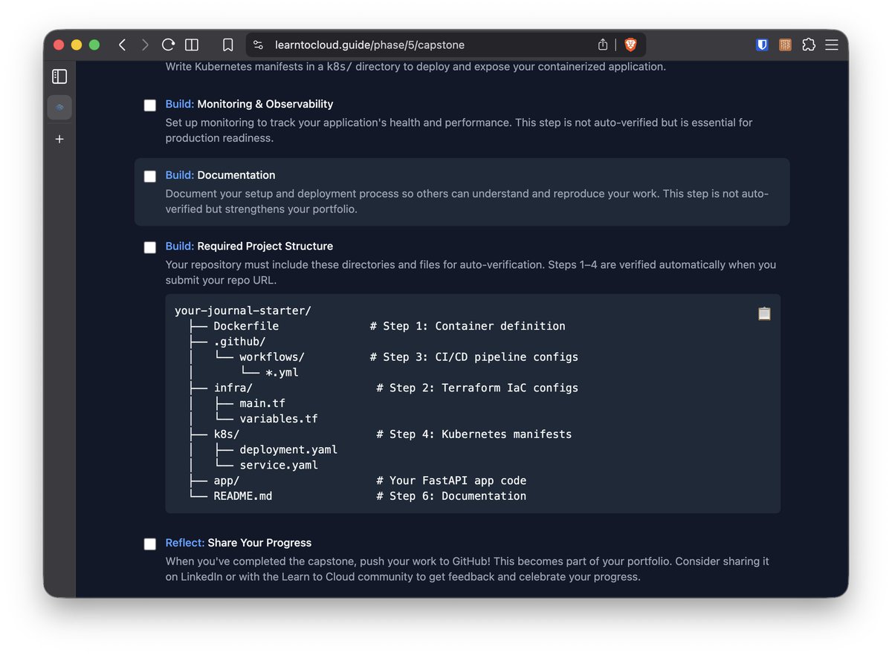Open the orange extension icon

[x=785, y=45]
